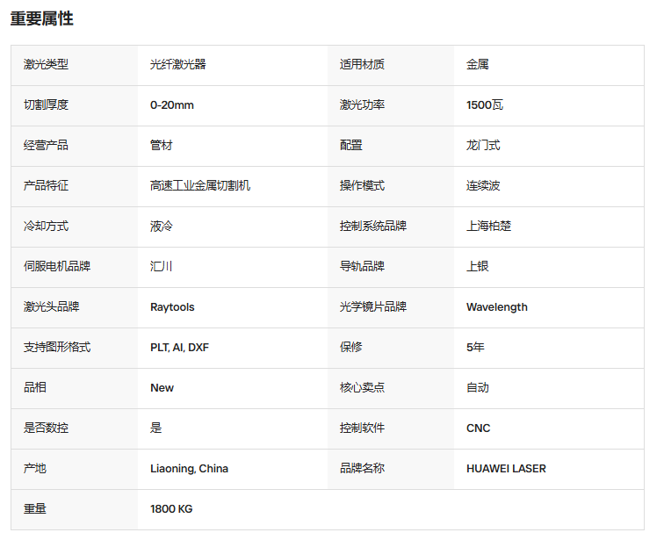Select the 光纤激光器 laser type value
This screenshot has width=664, height=547.
(177, 64)
